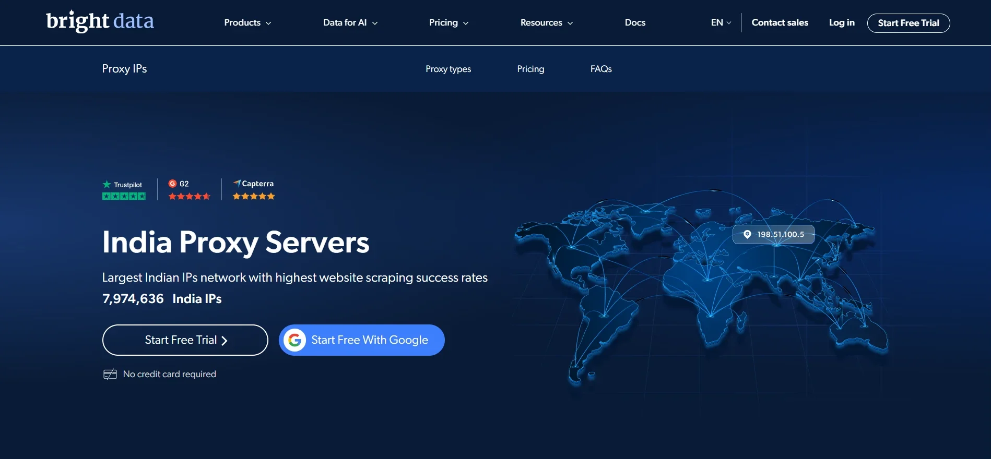Click the 7,974,636 IP count
The height and width of the screenshot is (459, 991).
[x=133, y=299]
